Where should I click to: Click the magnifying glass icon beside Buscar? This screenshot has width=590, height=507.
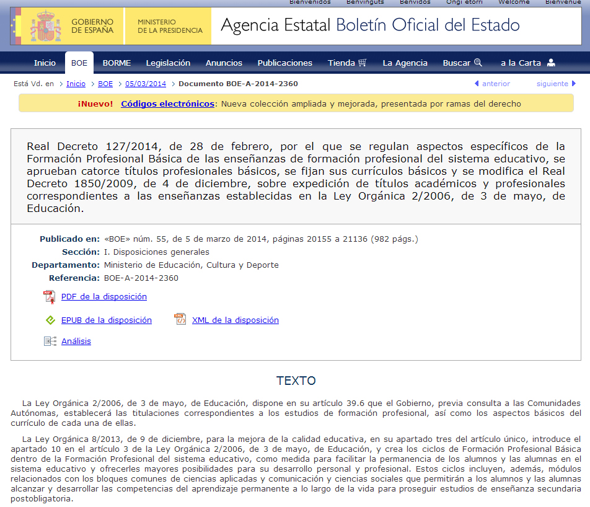[x=478, y=63]
